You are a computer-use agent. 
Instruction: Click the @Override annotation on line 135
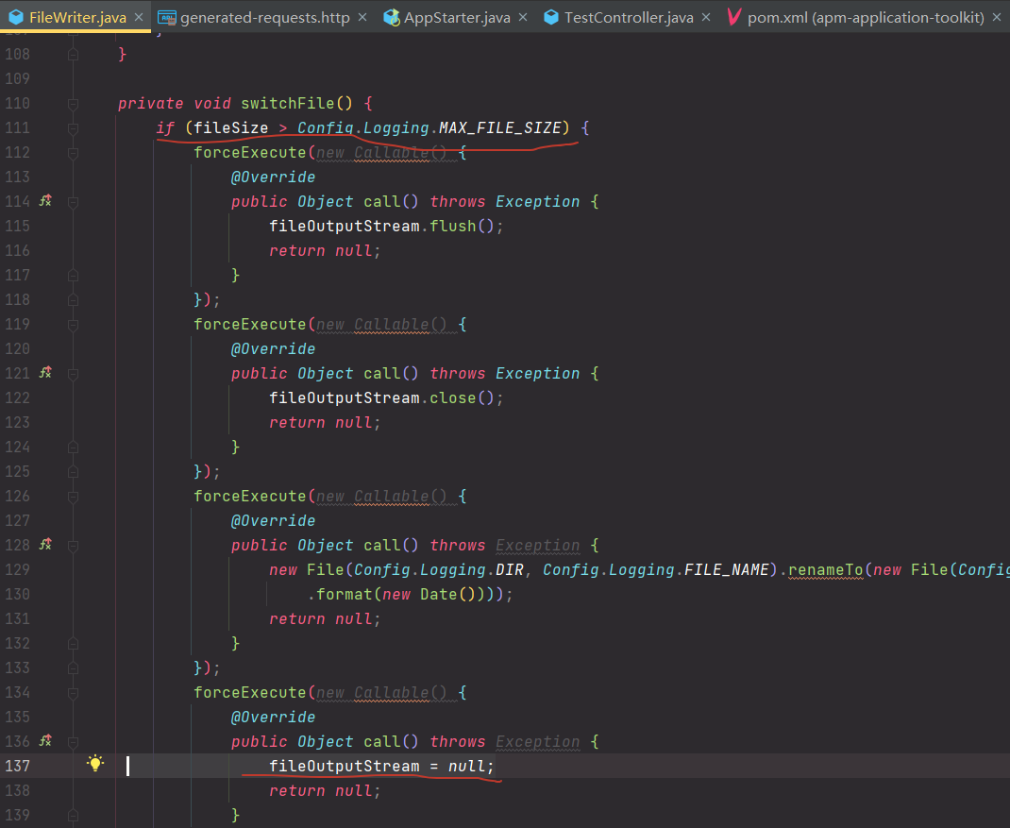coord(274,718)
